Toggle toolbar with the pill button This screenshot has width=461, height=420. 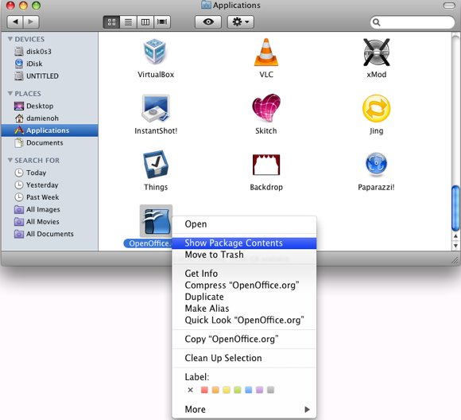coord(448,6)
